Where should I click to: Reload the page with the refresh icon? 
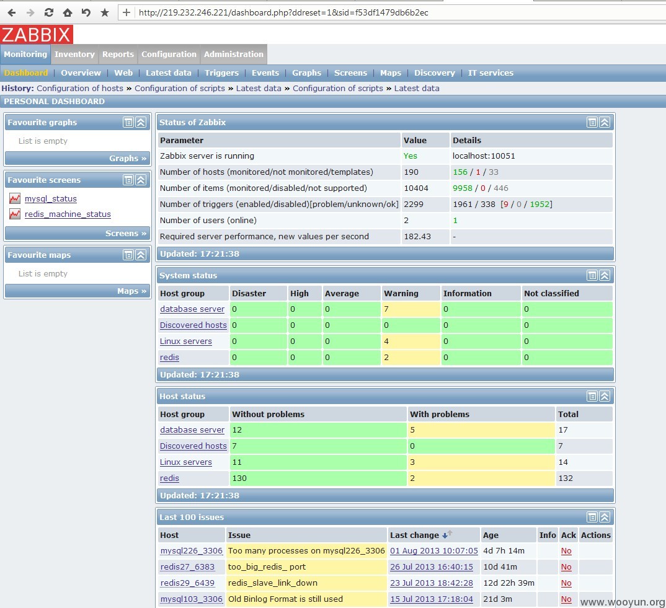[49, 13]
